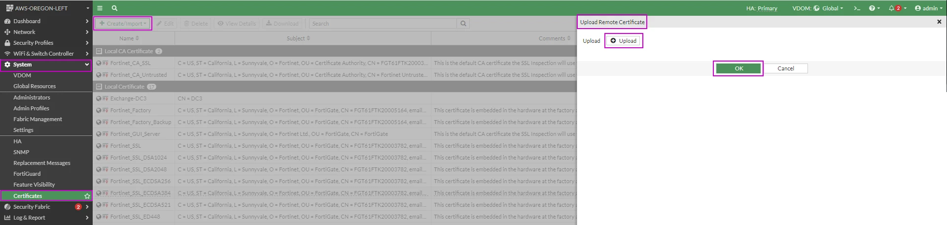Image resolution: width=947 pixels, height=225 pixels.
Task: Expand the Security Profiles menu
Action: pyautogui.click(x=46, y=43)
